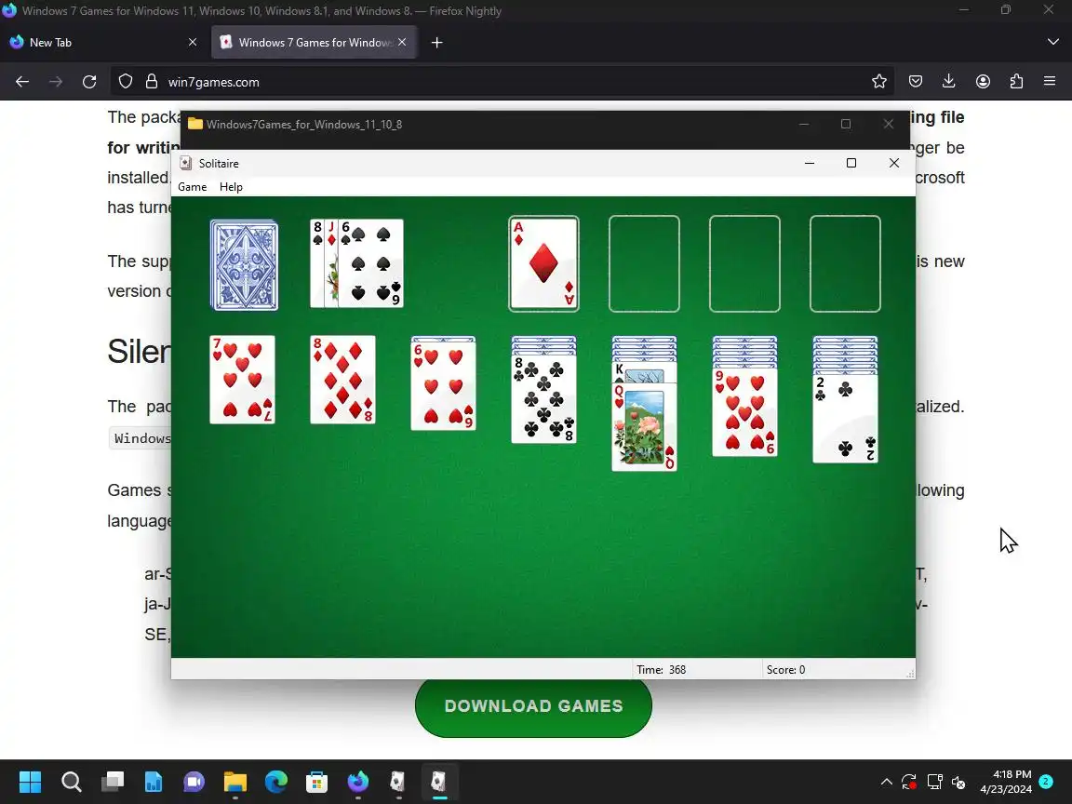The height and width of the screenshot is (804, 1072).
Task: Select the 6 of spades waste card
Action: (370, 264)
